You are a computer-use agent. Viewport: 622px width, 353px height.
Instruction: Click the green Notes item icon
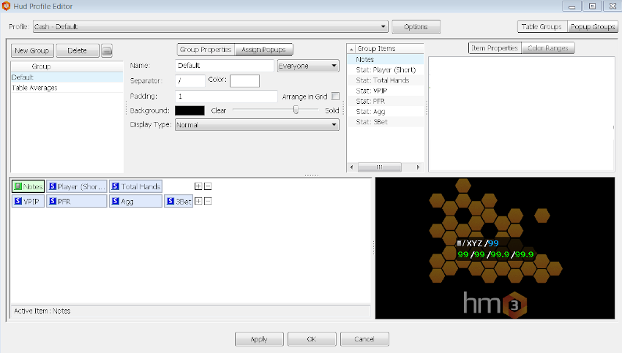[18, 187]
